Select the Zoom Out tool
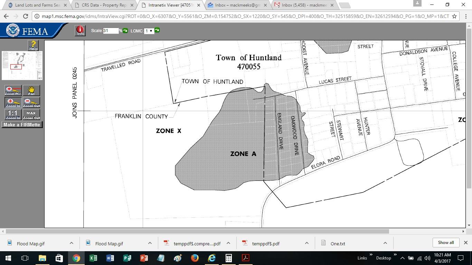The height and width of the screenshot is (265, 472). pos(31,102)
